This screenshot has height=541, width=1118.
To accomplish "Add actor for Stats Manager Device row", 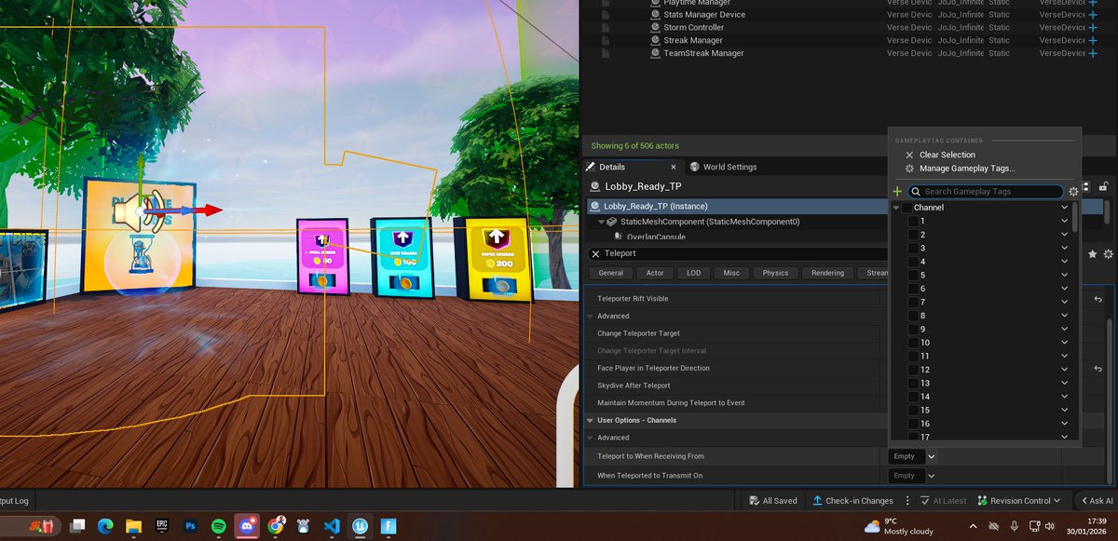I will 1093,15.
